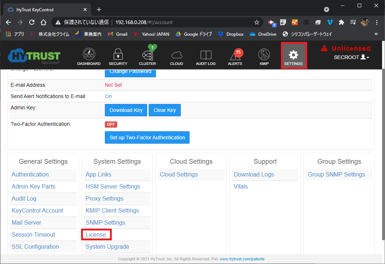View the Alerts with 15 badge

235,57
